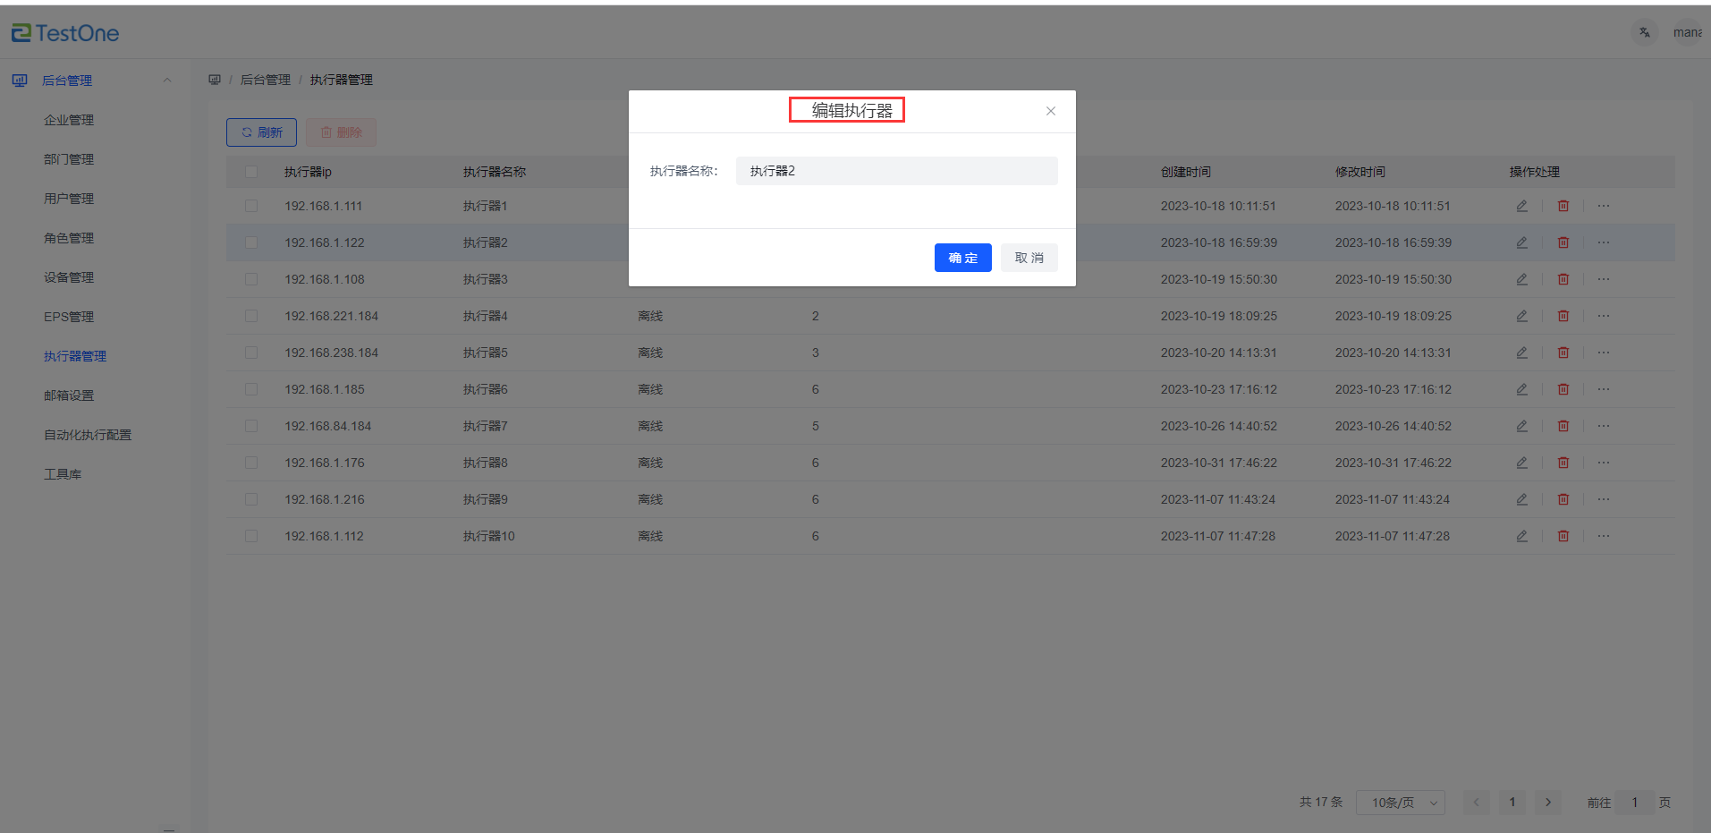This screenshot has width=1711, height=833.
Task: Click the TestOne logo
Action: click(x=65, y=33)
